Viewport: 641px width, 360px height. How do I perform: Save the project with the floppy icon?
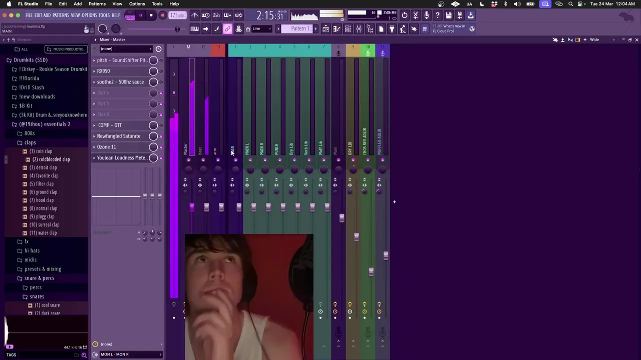[x=449, y=15]
